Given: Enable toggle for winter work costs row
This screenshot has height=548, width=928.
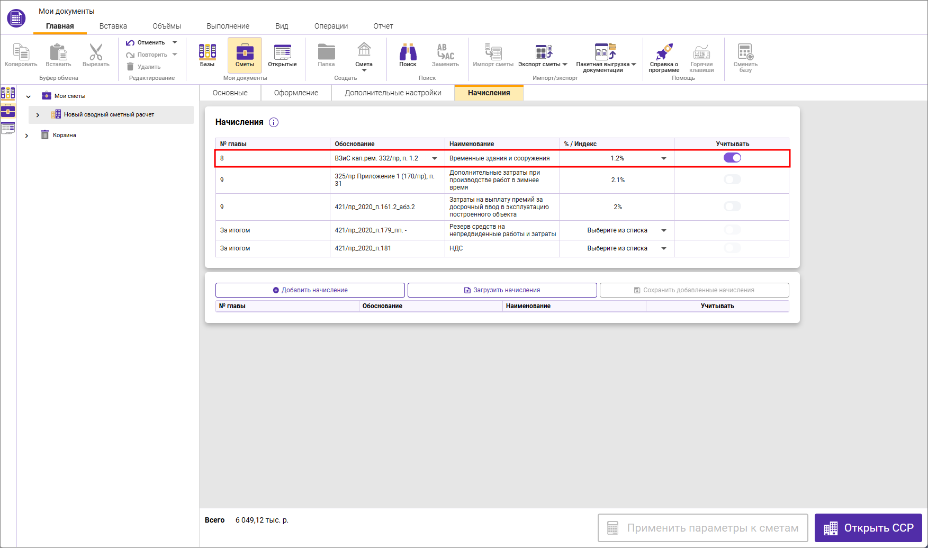Looking at the screenshot, I should click(x=732, y=180).
